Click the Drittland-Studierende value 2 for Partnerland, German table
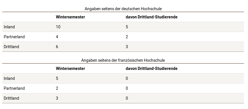248x109 pixels. pos(127,37)
